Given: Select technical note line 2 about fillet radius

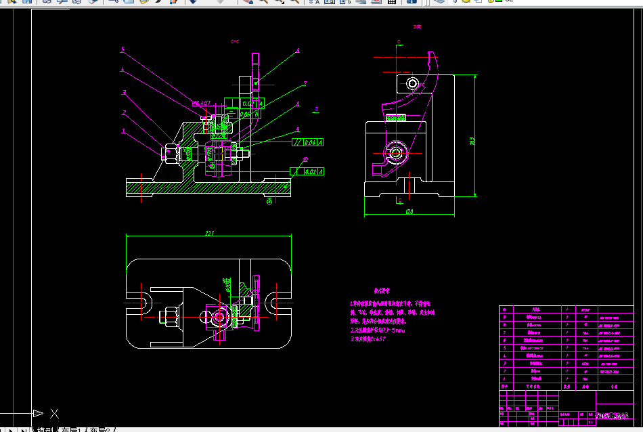Looking at the screenshot, I should (378, 330).
